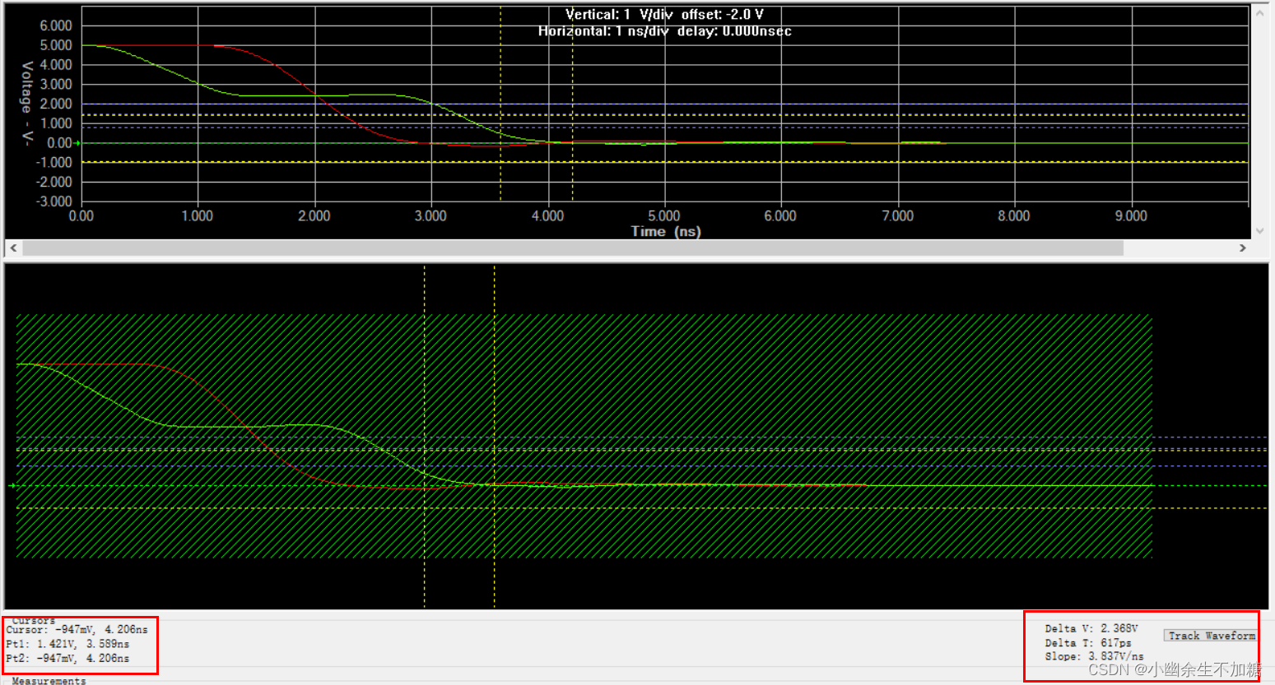Click the 0.00 voltage axis tick label

[59, 143]
